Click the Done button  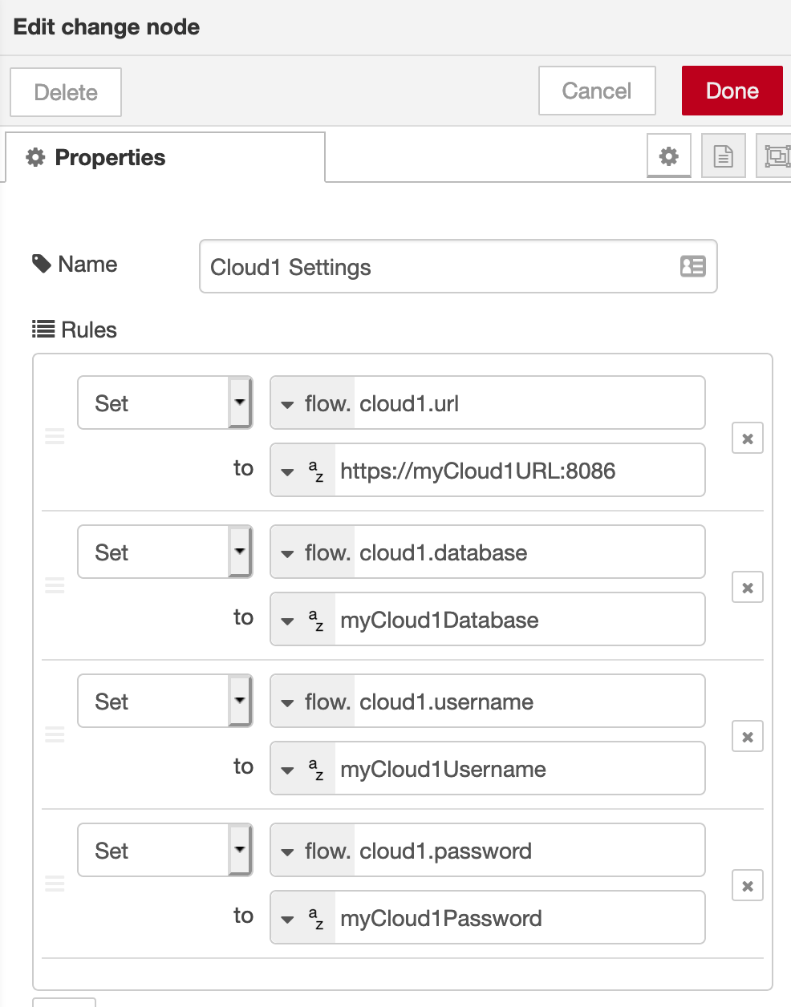(732, 91)
